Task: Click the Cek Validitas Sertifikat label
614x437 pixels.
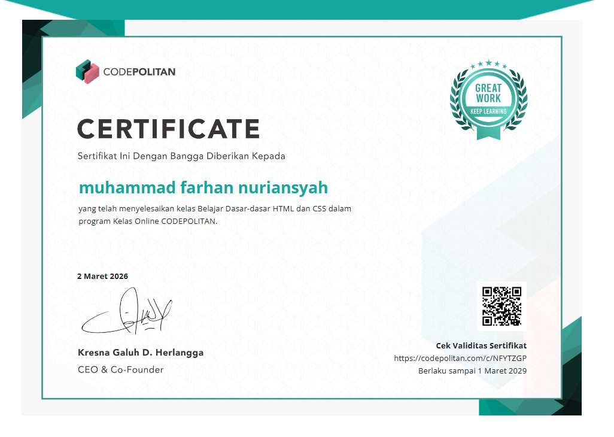Action: tap(481, 345)
